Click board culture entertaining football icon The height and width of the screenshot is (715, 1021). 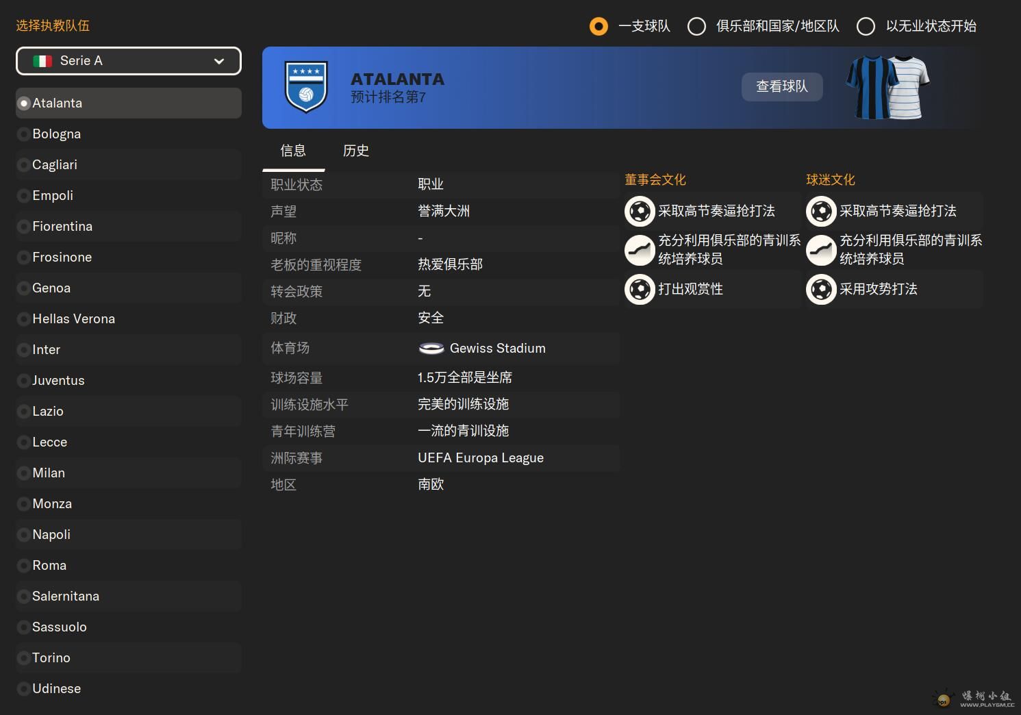coord(640,289)
